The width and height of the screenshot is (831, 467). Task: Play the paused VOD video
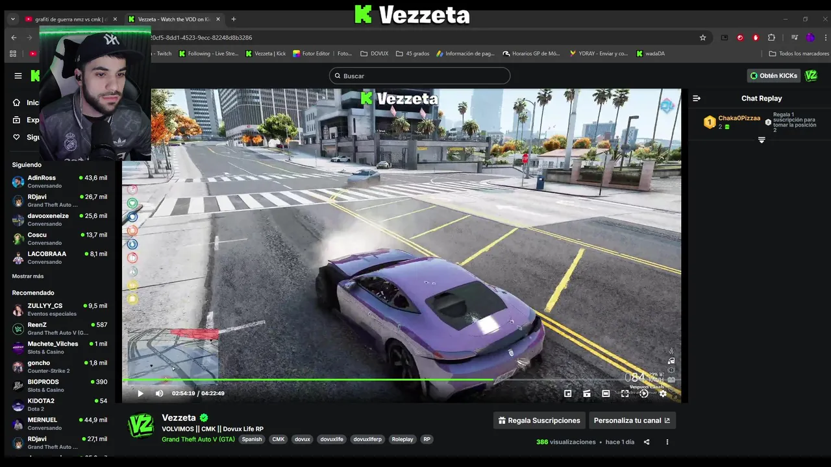point(140,393)
